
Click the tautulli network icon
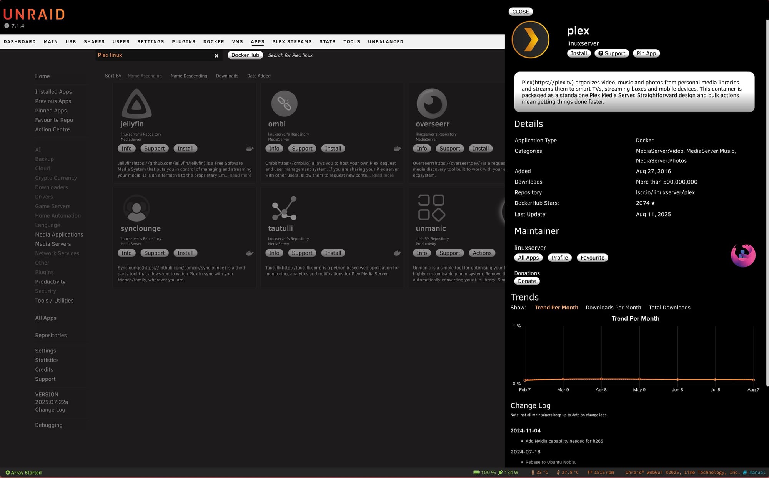pos(284,208)
